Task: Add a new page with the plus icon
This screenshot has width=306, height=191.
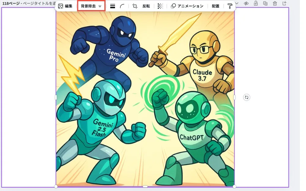Action: point(284,3)
